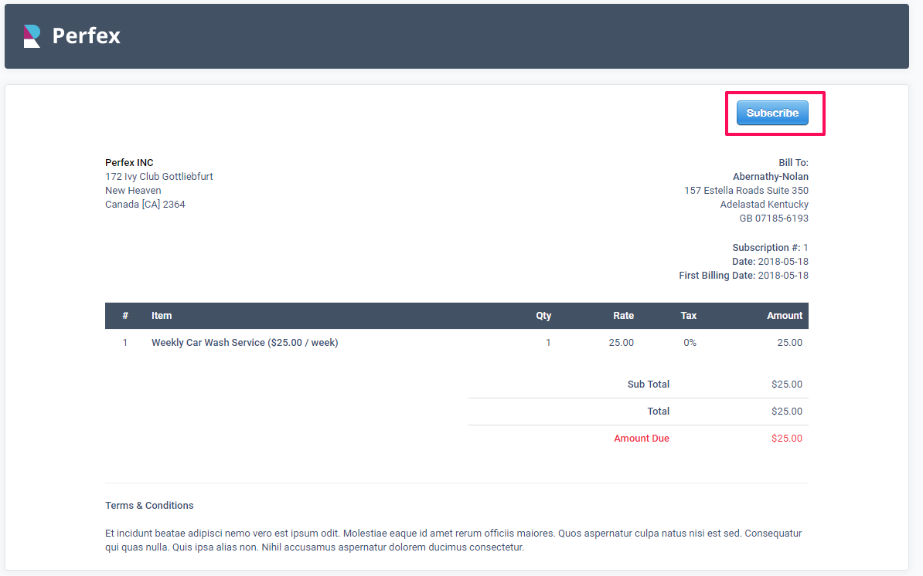Select the New Heaven address line
This screenshot has width=923, height=576.
(x=133, y=191)
